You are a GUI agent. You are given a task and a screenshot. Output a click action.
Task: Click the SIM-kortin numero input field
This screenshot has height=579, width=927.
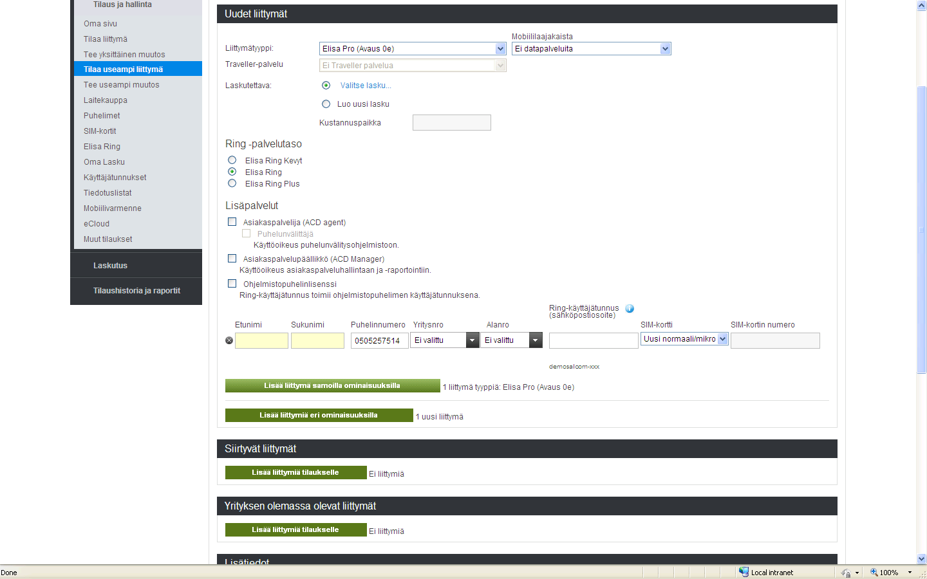click(775, 341)
